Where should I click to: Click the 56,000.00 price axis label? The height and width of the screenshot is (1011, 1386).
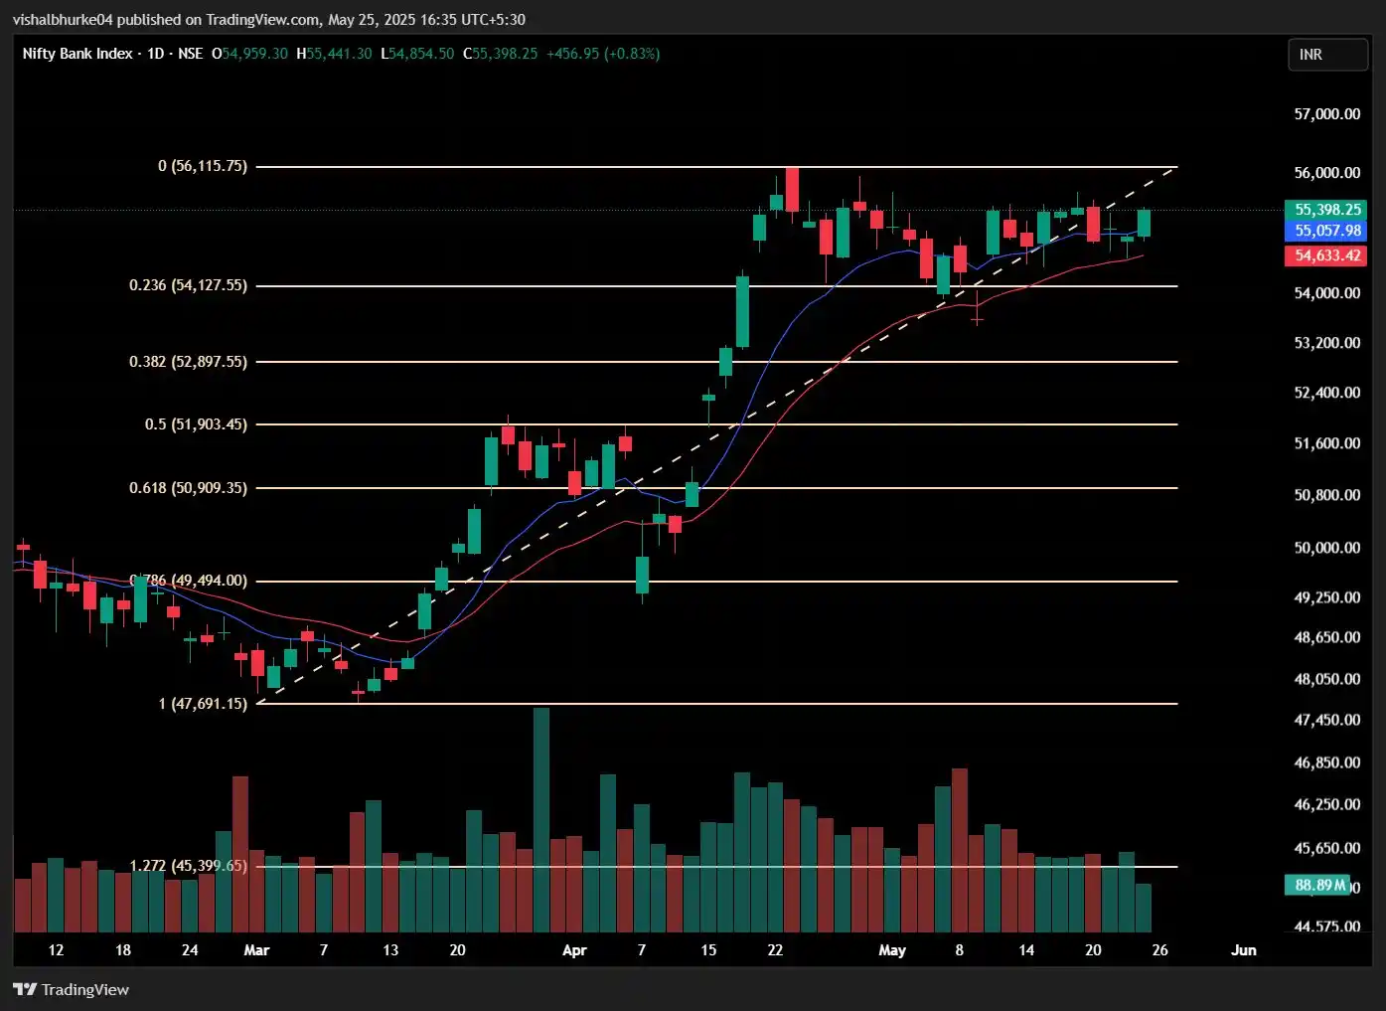point(1326,173)
